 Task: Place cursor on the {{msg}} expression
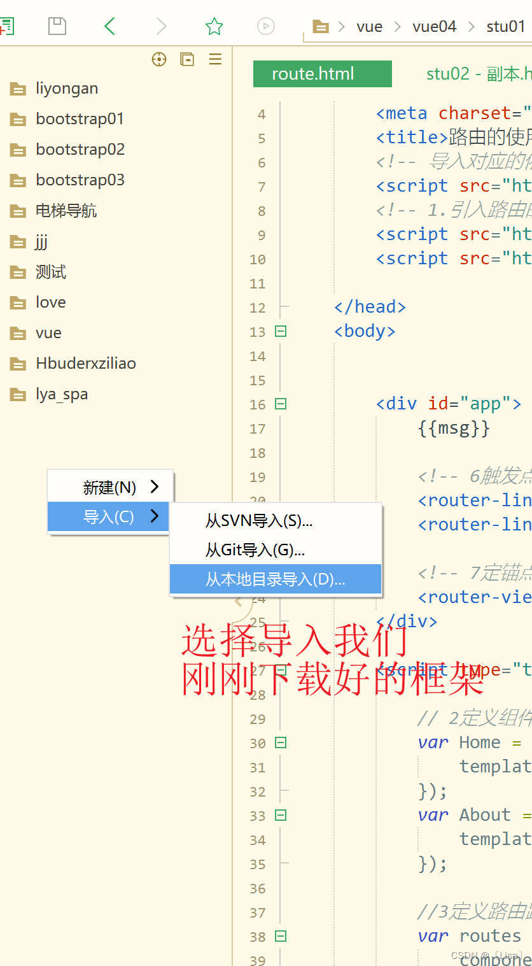click(454, 428)
